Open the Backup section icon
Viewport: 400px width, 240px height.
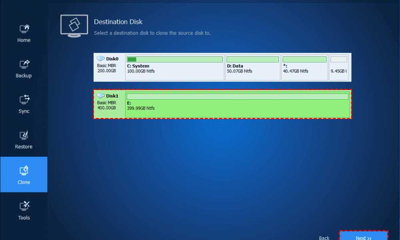tap(24, 64)
